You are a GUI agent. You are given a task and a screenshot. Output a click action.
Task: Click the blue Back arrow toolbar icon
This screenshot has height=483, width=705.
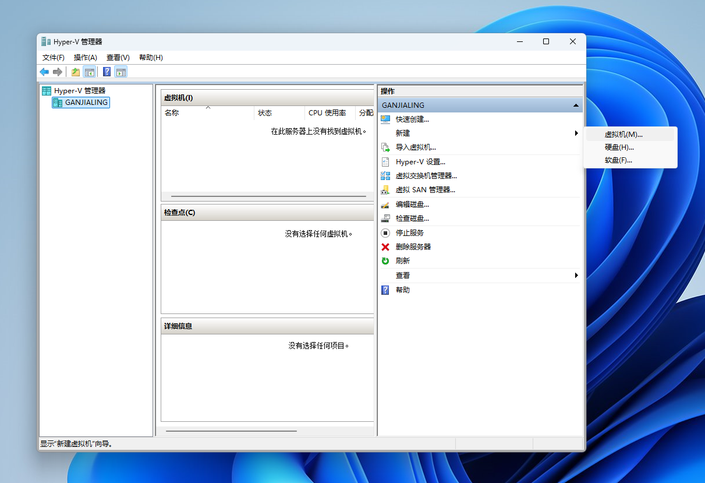44,72
